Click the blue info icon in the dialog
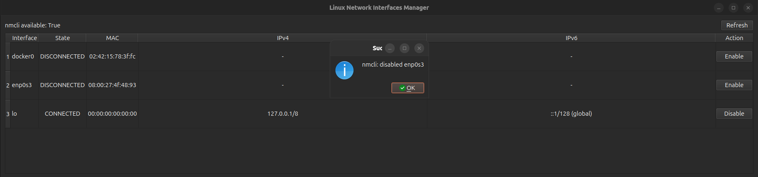 pos(344,70)
